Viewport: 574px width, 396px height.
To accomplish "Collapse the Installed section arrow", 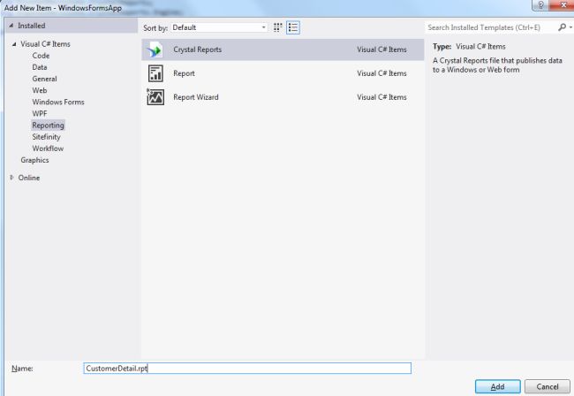I will tap(11, 26).
